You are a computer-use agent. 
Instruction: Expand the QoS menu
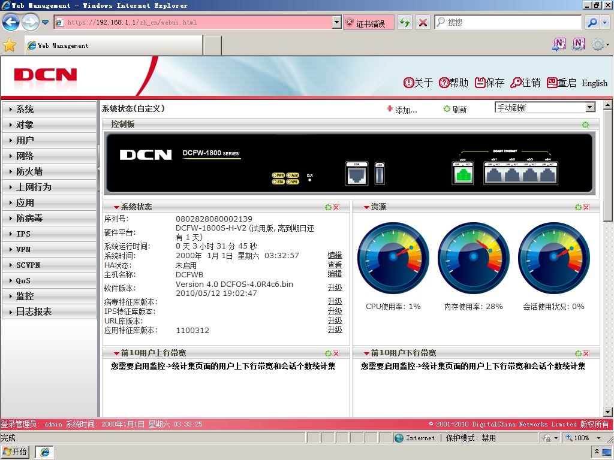(49, 280)
